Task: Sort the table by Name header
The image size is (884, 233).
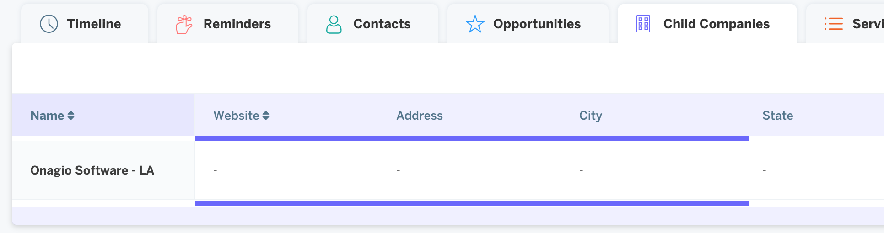Action: click(x=47, y=116)
